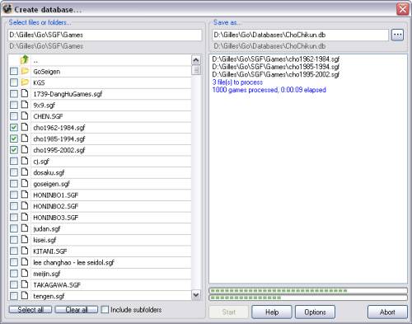Check the goseigen.sgf file checkbox
Viewport: 412px width, 324px height.
pyautogui.click(x=14, y=184)
